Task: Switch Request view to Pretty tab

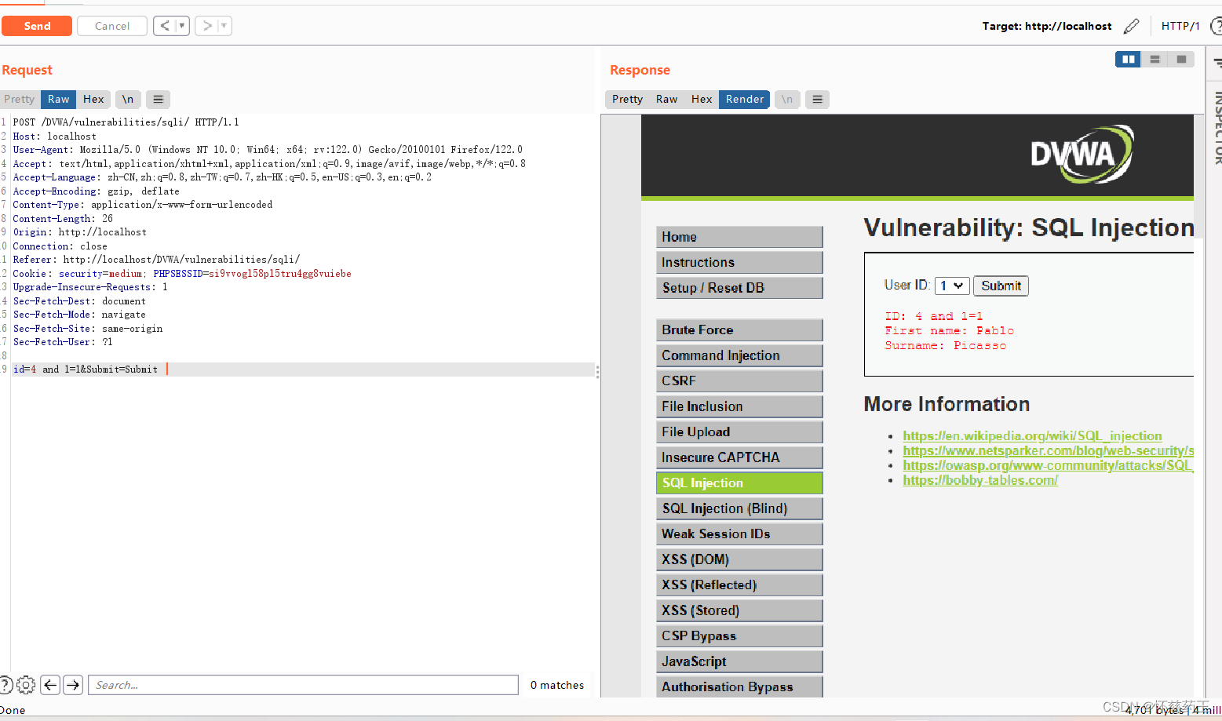Action: [x=19, y=99]
